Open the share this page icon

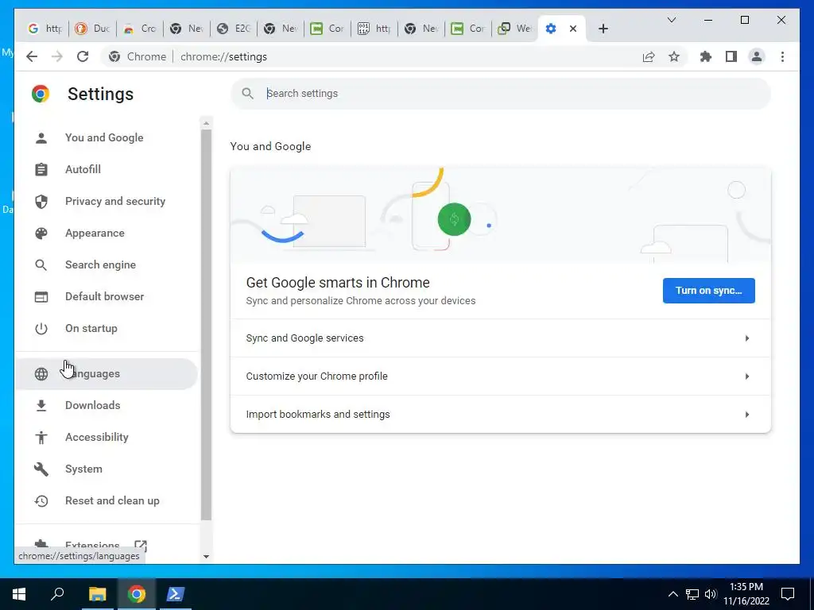pyautogui.click(x=649, y=56)
